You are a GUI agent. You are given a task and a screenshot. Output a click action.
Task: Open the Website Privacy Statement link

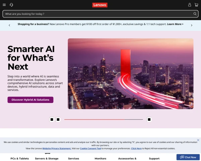point(57,148)
